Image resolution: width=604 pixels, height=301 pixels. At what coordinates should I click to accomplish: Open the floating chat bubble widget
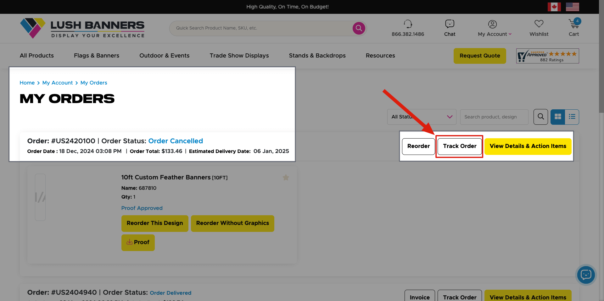(x=586, y=275)
